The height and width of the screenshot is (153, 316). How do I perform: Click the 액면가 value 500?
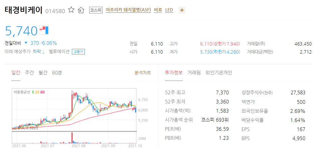click(301, 102)
